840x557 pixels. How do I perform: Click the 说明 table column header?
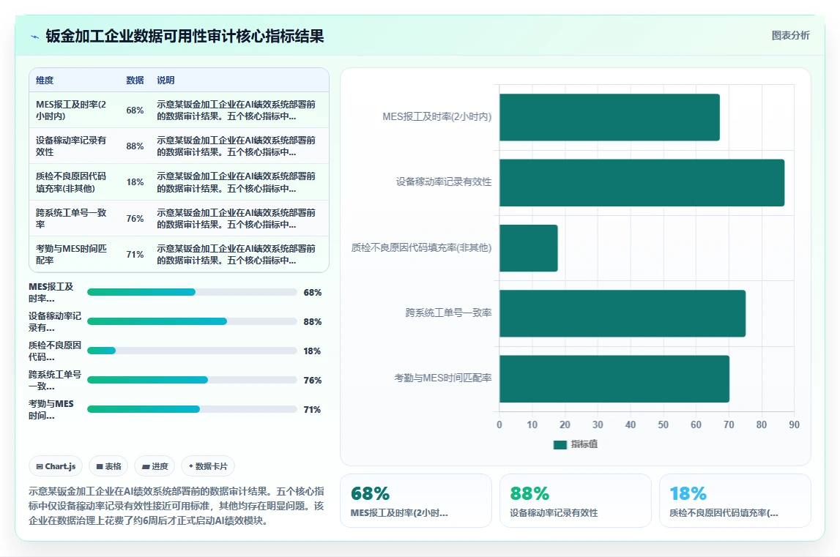tap(166, 81)
